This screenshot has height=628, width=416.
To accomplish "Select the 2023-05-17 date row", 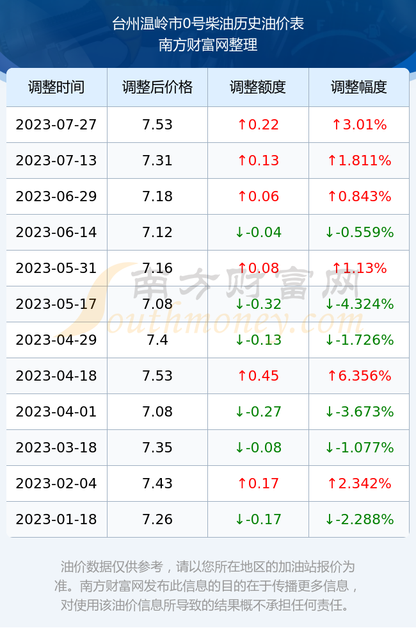I will coord(207,304).
